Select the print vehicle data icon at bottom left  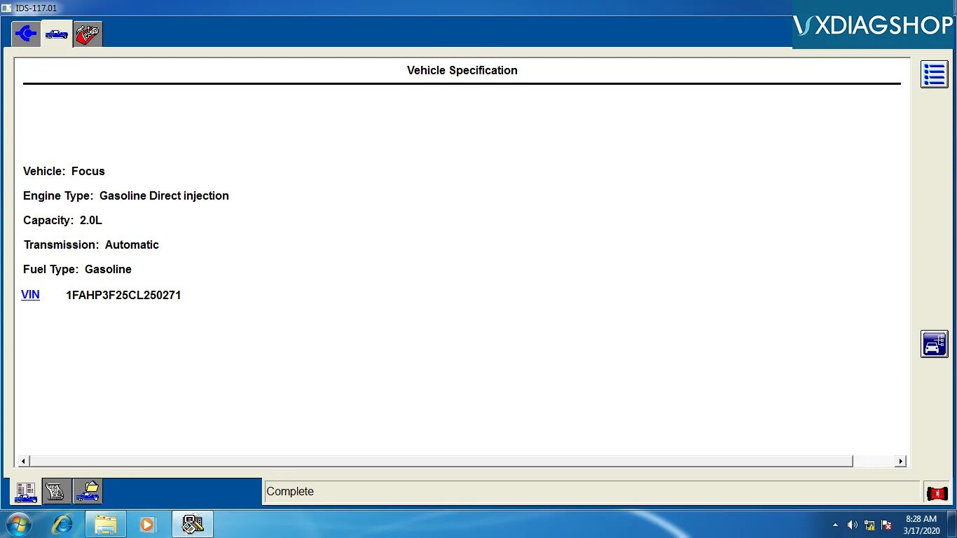25,491
